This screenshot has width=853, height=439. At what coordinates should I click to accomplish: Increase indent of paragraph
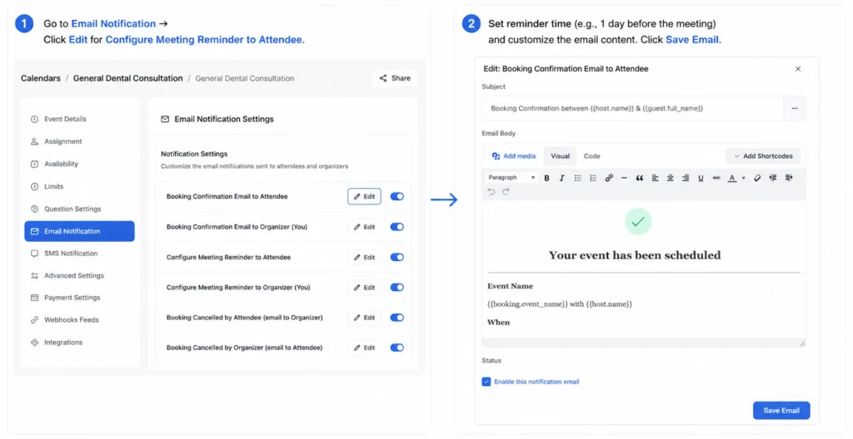[789, 178]
